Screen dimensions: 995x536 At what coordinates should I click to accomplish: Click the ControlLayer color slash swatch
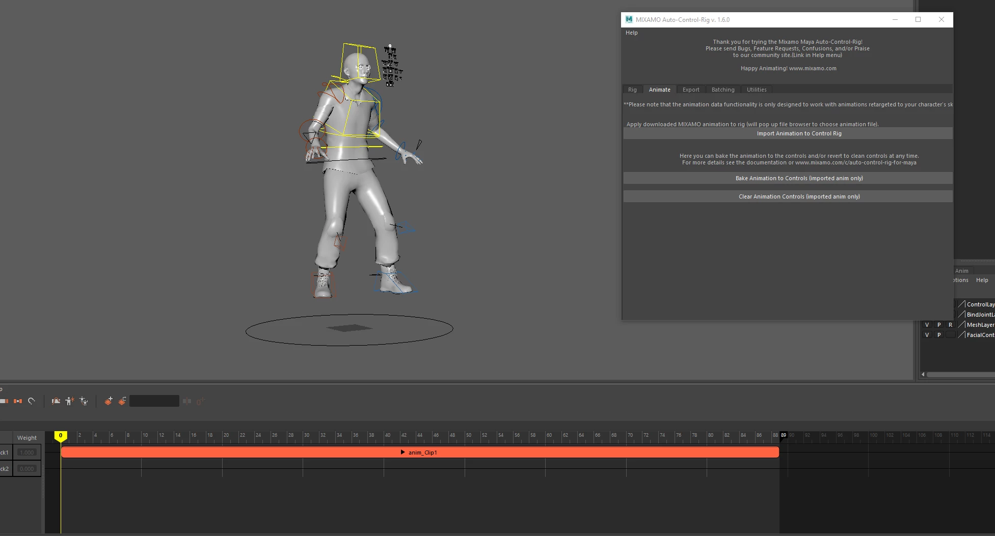pyautogui.click(x=962, y=304)
